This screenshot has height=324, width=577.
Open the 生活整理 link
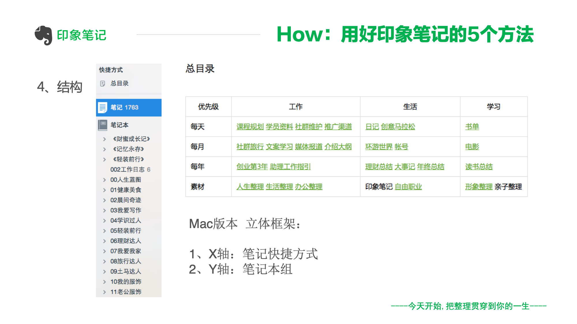click(x=279, y=187)
